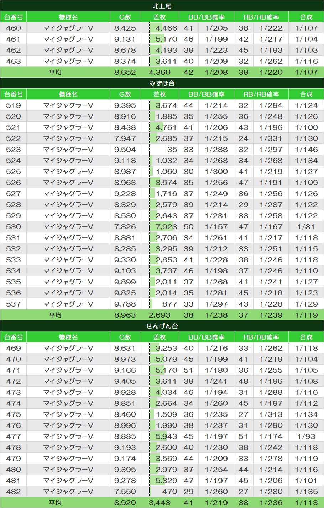Click 差枚 value 1,990 in row 476
The height and width of the screenshot is (508, 324).
tap(166, 425)
